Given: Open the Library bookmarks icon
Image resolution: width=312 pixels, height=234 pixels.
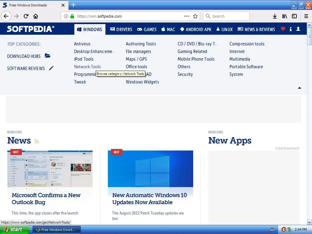Looking at the screenshot, I should click(285, 16).
